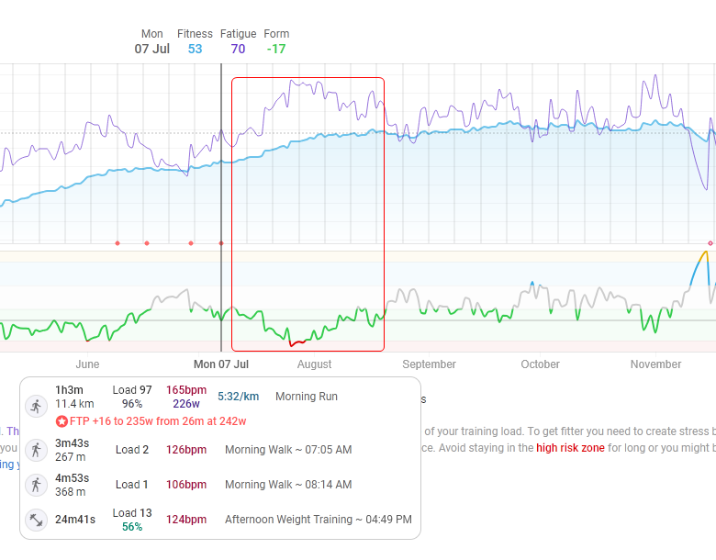Viewport: 716px width, 560px height.
Task: Click the hollow red marker at the chart's right edge
Action: tap(710, 243)
